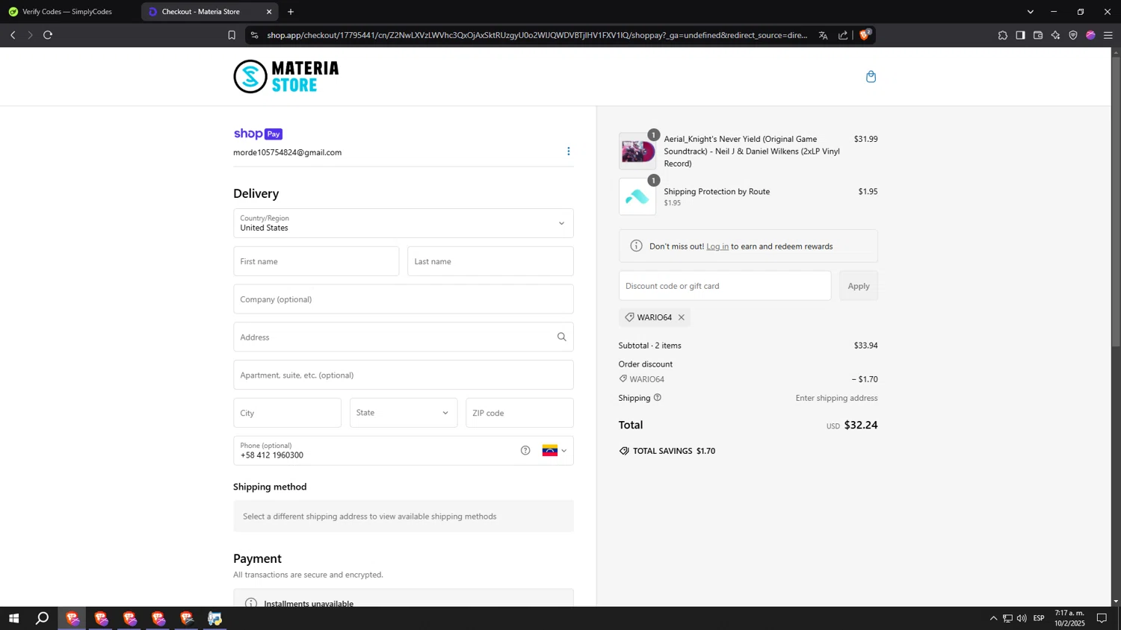The image size is (1121, 630).
Task: Click the Materia Store logo
Action: [286, 76]
